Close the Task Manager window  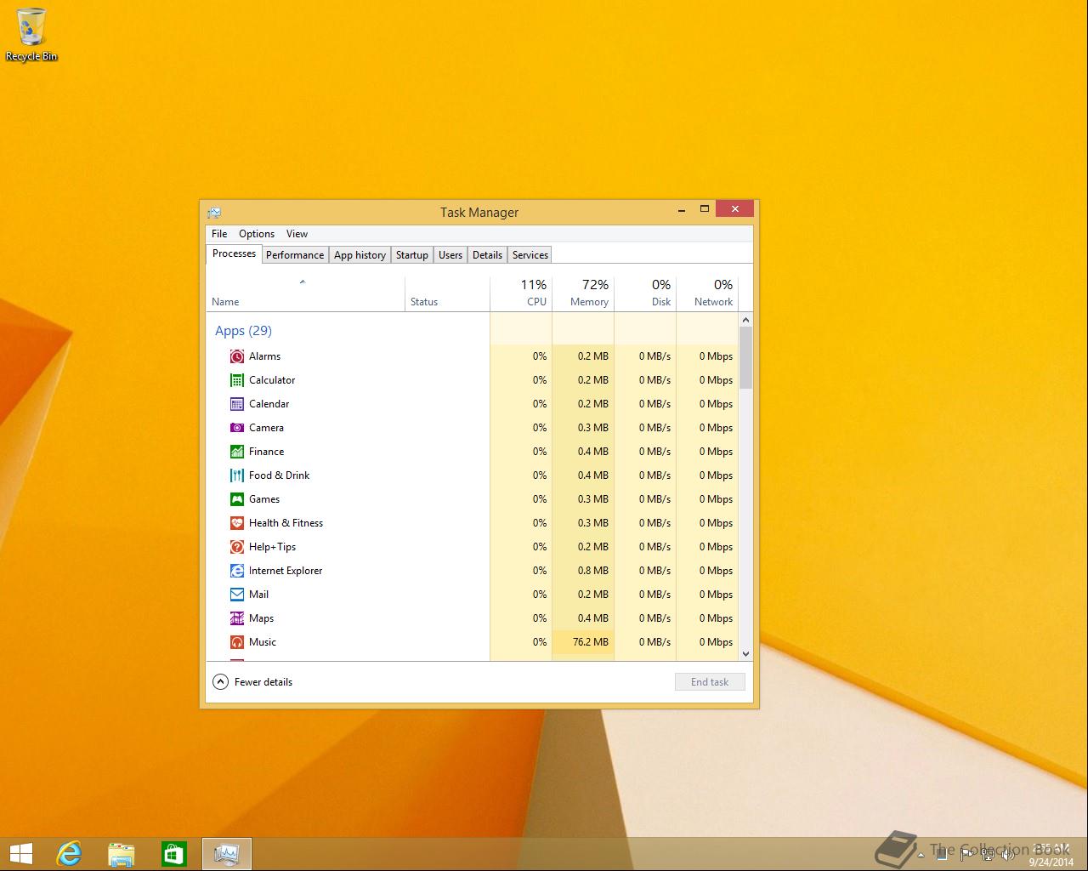click(734, 209)
